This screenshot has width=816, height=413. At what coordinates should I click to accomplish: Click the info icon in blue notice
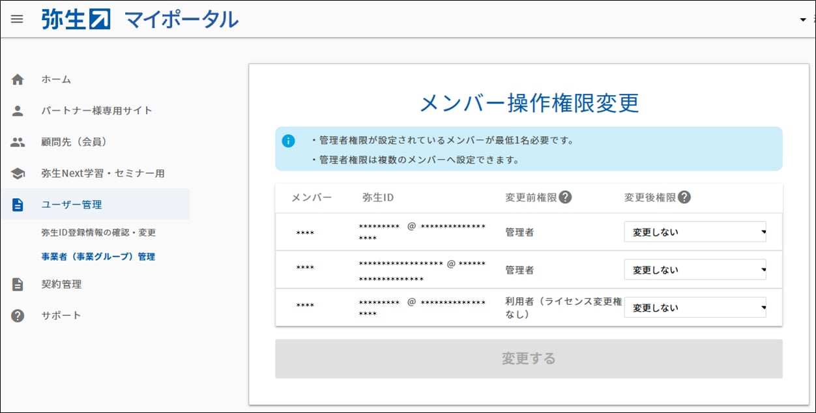pos(288,141)
